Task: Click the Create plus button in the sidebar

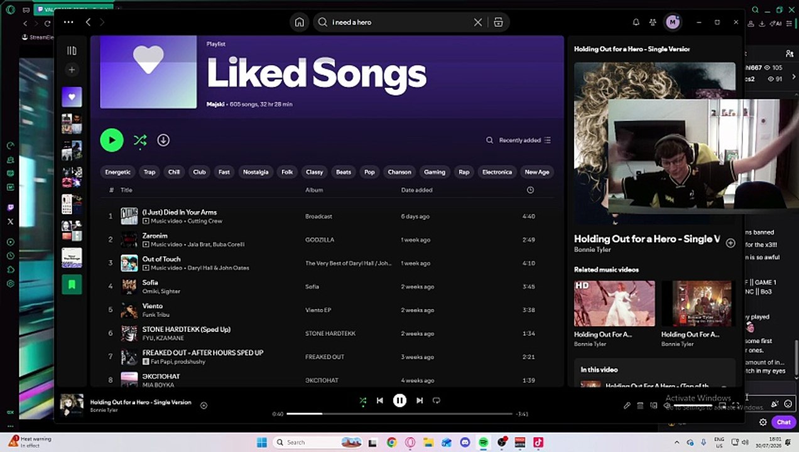Action: [x=72, y=70]
